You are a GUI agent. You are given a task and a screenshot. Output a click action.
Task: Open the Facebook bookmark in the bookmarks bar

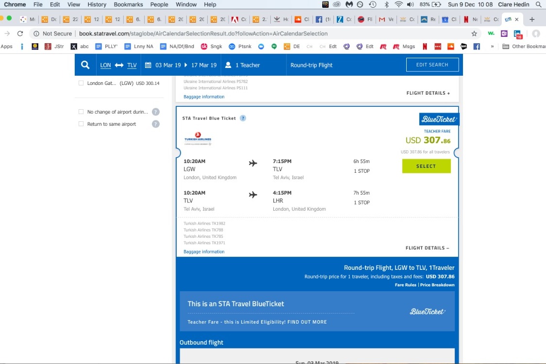(x=477, y=46)
